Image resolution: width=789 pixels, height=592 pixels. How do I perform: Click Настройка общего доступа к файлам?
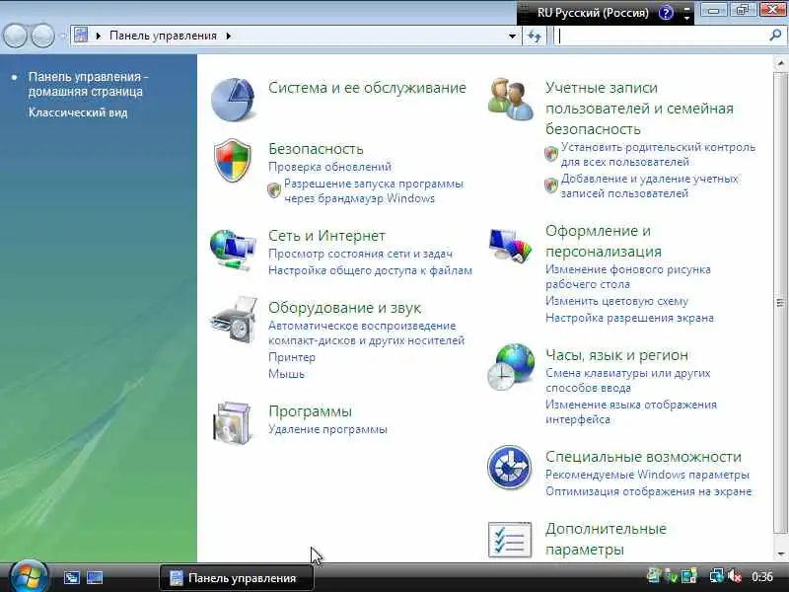(x=371, y=270)
